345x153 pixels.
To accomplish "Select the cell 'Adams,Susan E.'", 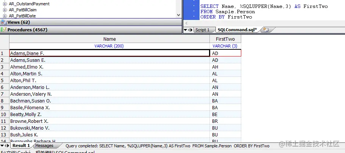I will point(109,60).
